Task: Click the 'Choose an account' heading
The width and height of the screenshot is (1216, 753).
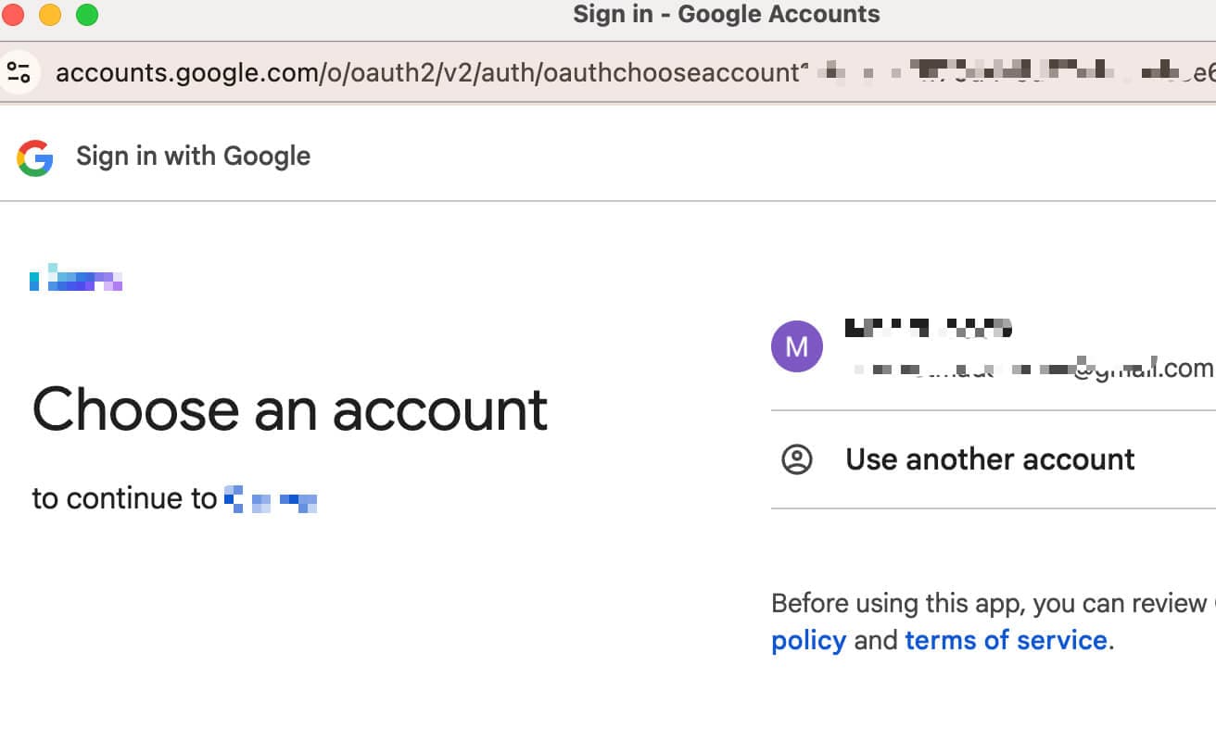Action: click(x=290, y=409)
